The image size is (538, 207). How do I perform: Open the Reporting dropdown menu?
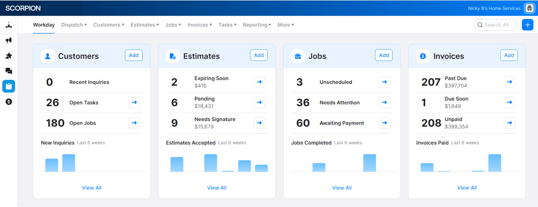coord(257,25)
